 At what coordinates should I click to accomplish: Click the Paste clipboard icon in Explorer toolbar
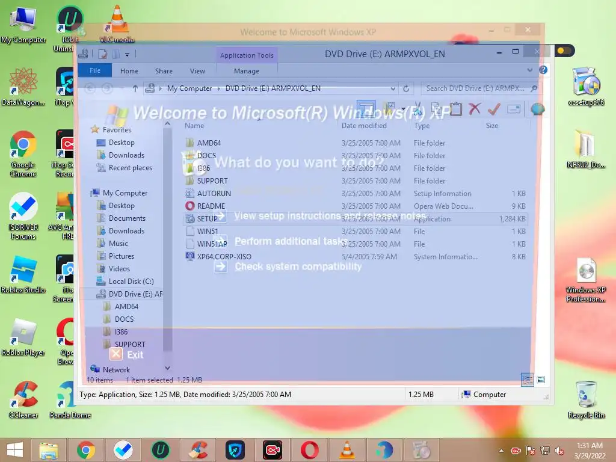coord(455,109)
